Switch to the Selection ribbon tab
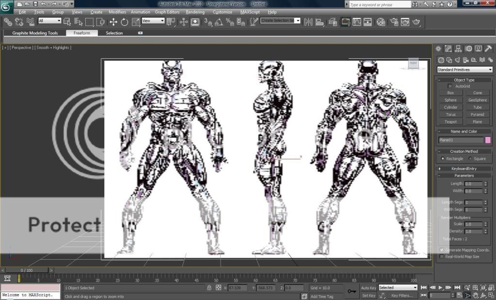The image size is (496, 300). (114, 33)
